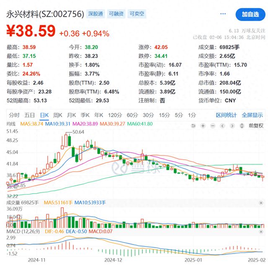Select the 周K chart tab
The height and width of the screenshot is (266, 268).
(x=58, y=115)
